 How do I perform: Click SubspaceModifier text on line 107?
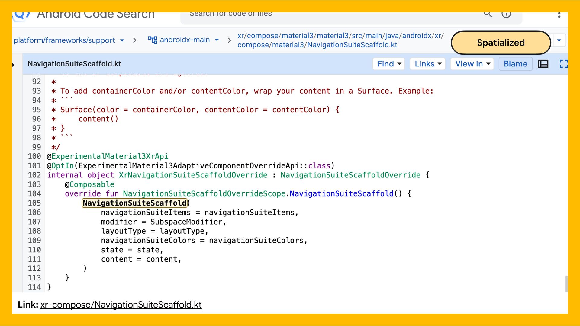186,222
